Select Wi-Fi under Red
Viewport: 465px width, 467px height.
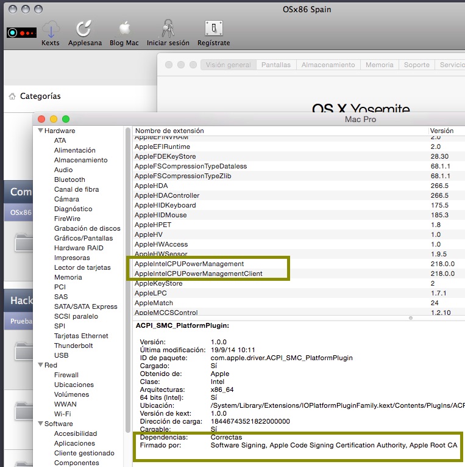click(62, 414)
